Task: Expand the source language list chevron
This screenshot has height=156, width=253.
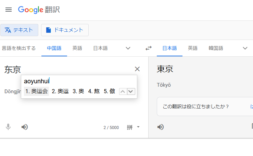Action: (x=128, y=48)
